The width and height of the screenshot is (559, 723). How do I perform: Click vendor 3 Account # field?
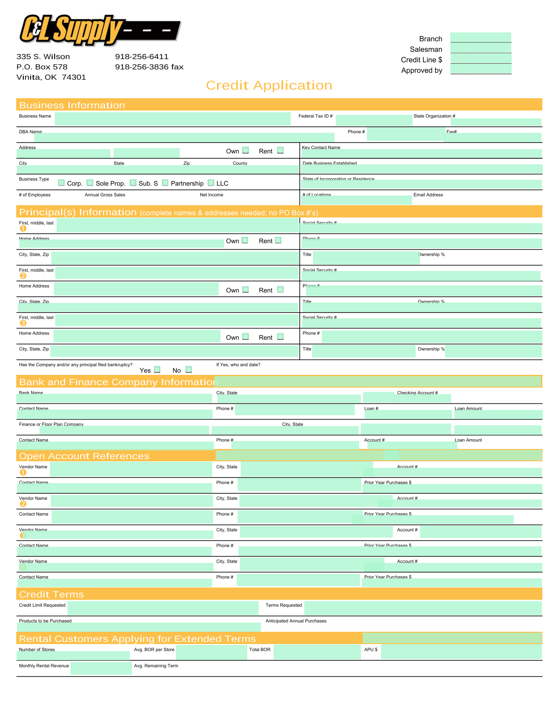pos(481,532)
